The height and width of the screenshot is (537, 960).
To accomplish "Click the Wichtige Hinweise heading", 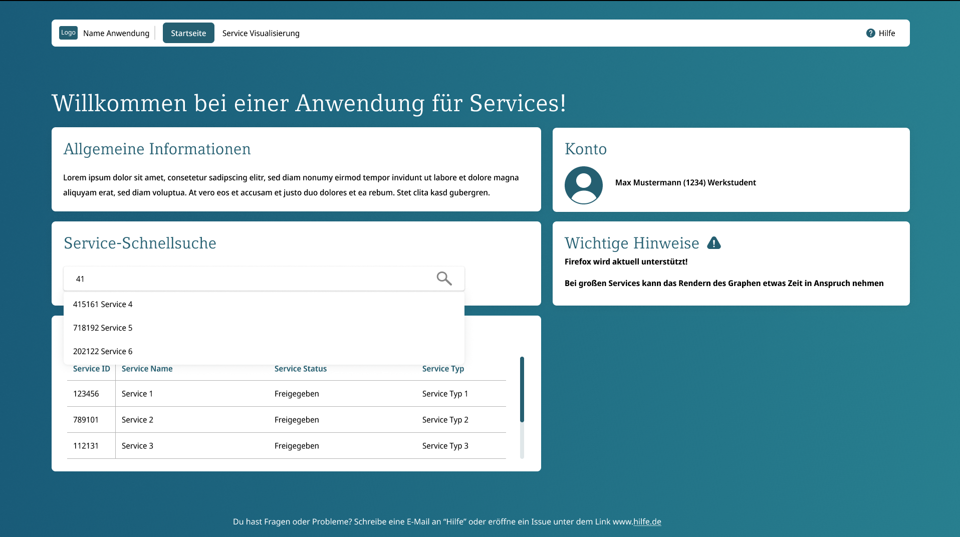I will tap(632, 243).
